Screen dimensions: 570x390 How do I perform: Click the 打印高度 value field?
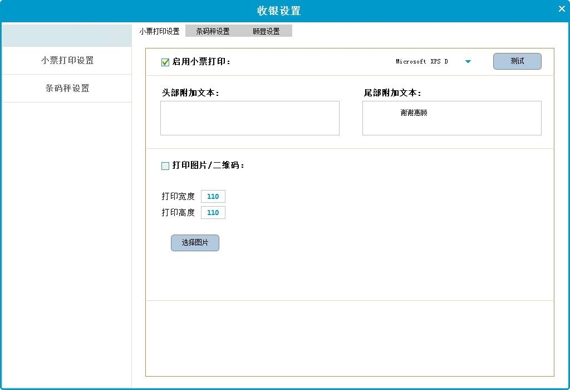pyautogui.click(x=213, y=213)
